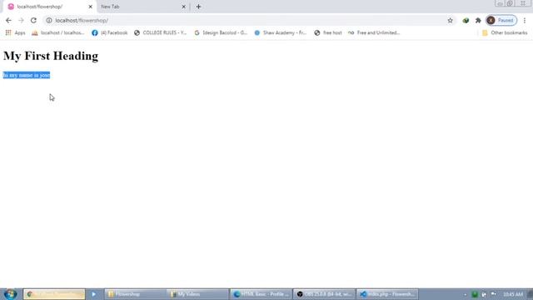Close the New Tab tab
This screenshot has height=300, width=533.
pyautogui.click(x=183, y=7)
